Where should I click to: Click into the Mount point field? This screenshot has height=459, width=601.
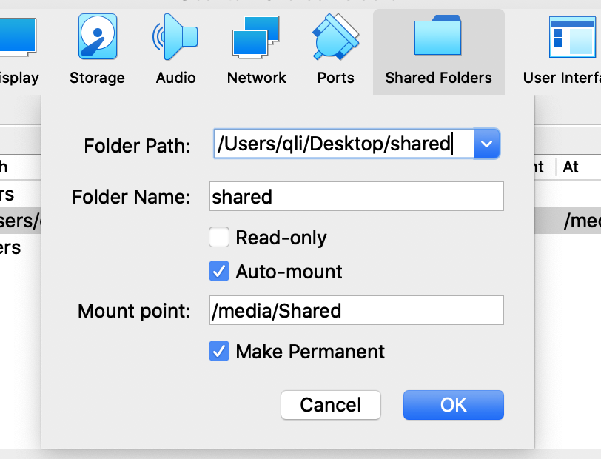(x=356, y=310)
